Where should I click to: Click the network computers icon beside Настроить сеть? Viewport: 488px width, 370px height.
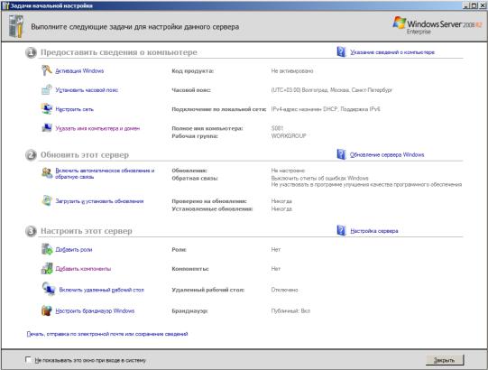click(x=47, y=108)
